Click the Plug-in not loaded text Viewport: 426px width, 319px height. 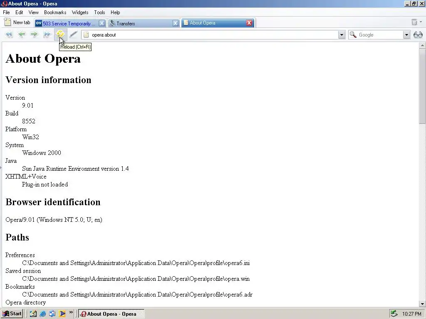pos(45,184)
